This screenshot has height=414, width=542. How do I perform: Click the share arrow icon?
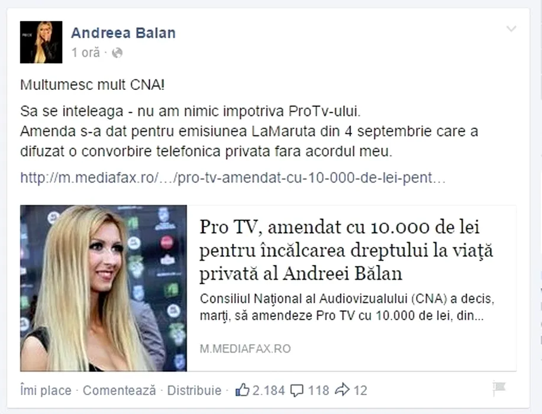point(342,390)
